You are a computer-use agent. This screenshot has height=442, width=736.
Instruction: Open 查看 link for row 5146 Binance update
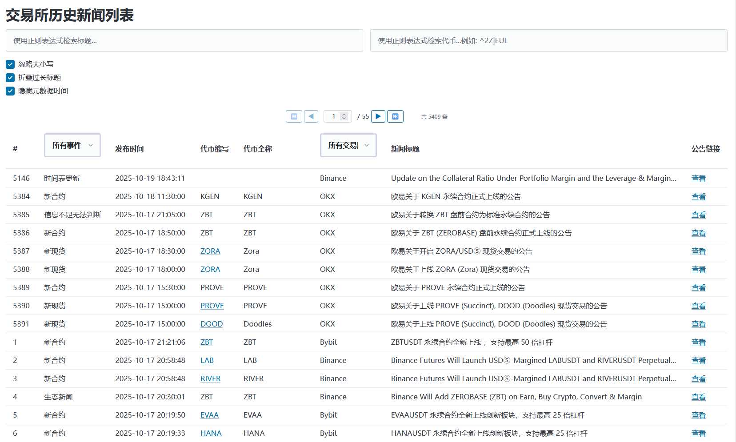point(698,178)
